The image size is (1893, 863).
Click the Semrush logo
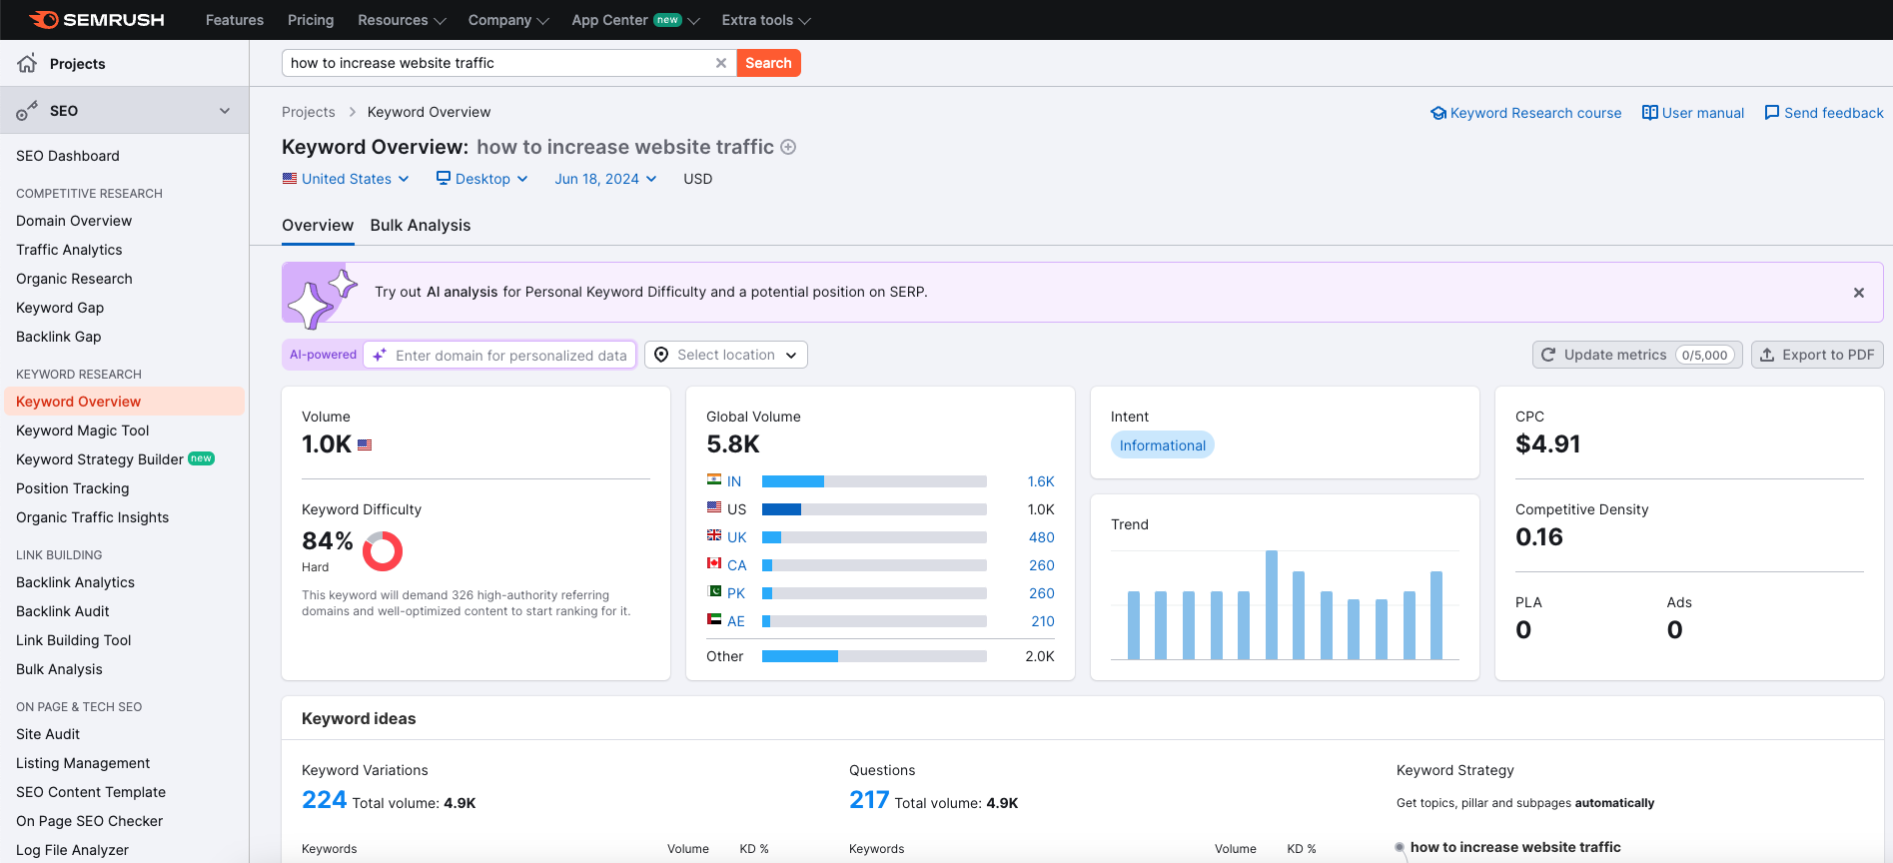pos(97,20)
